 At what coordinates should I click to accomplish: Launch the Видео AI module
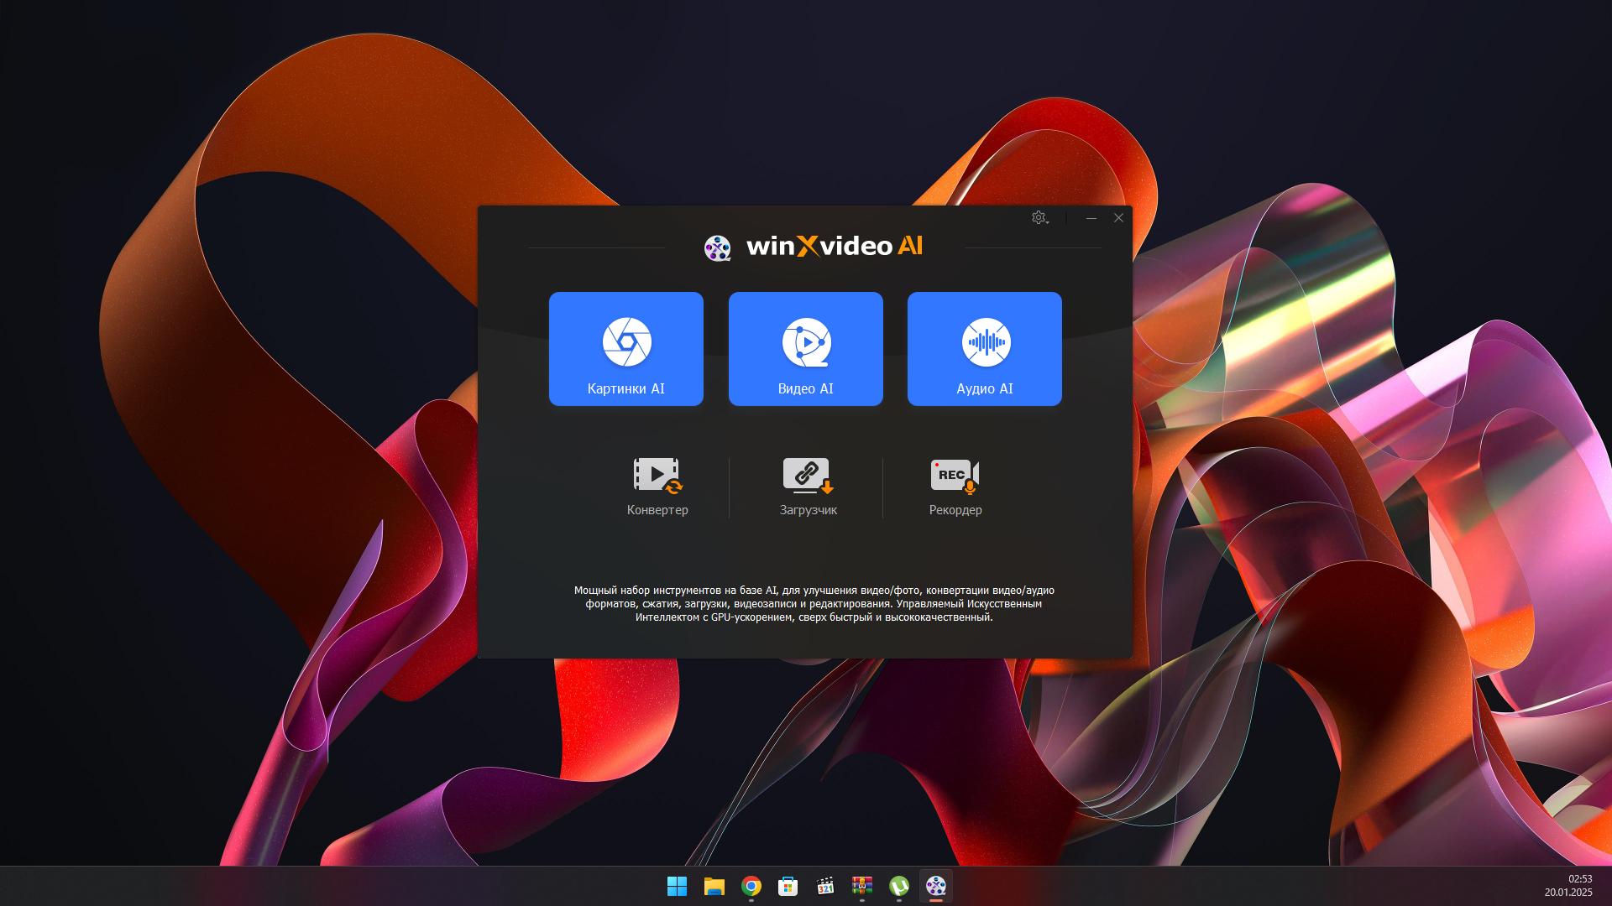click(805, 349)
